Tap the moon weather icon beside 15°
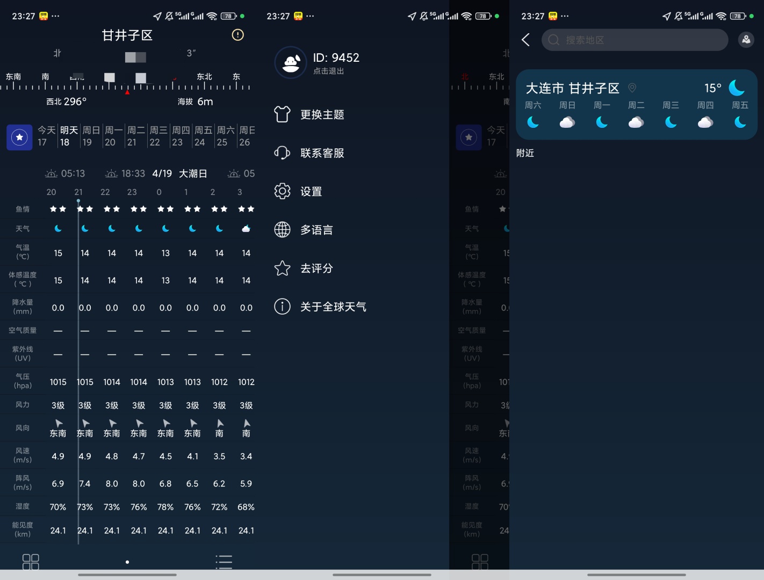The image size is (764, 580). point(737,88)
